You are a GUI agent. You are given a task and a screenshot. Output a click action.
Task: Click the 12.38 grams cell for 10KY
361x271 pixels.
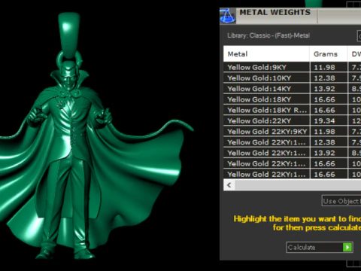click(x=329, y=78)
